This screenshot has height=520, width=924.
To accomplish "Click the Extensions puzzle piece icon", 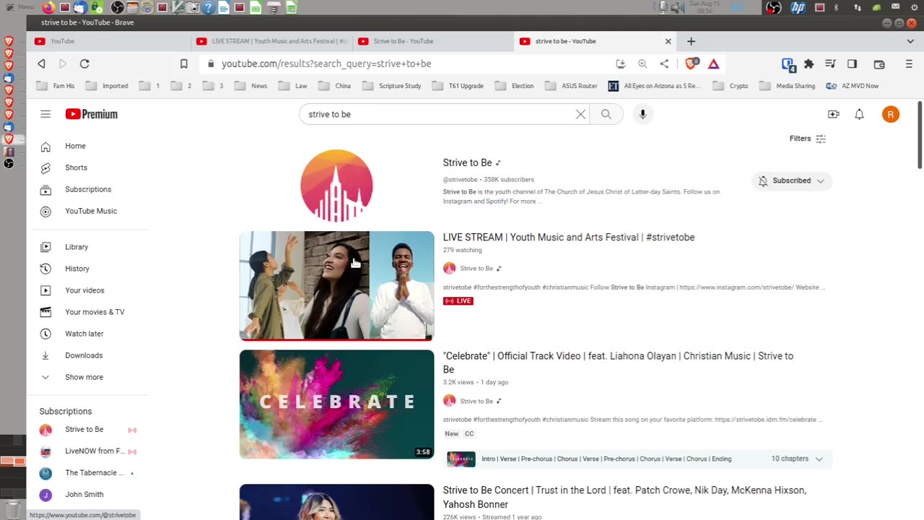I will [x=809, y=64].
